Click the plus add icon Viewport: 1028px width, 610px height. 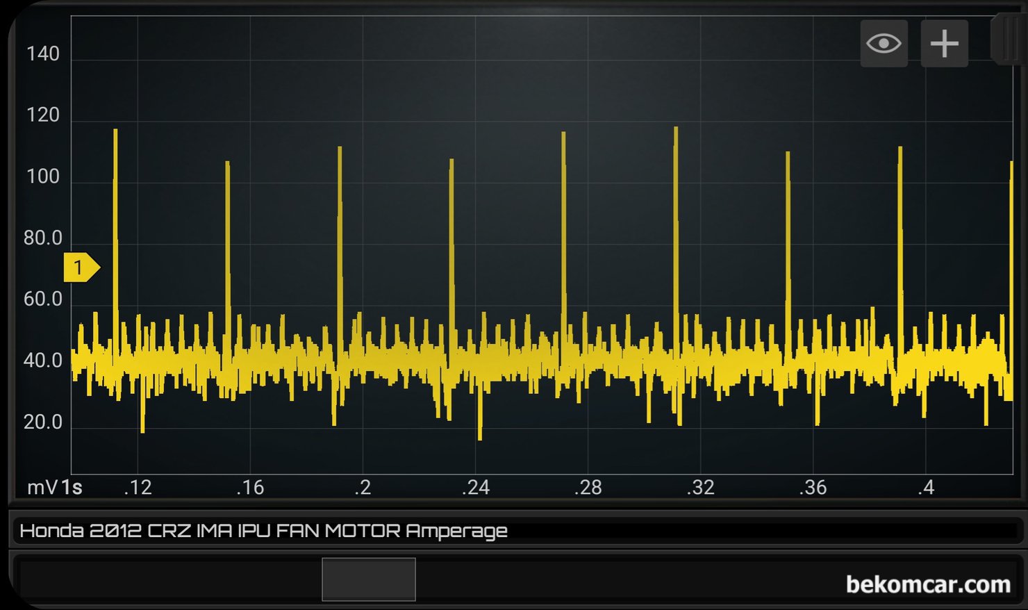(x=944, y=44)
